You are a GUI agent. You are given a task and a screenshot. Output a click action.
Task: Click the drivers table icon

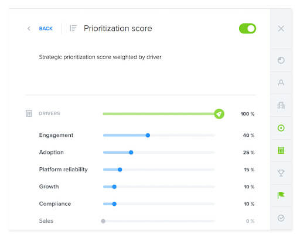coord(29,113)
